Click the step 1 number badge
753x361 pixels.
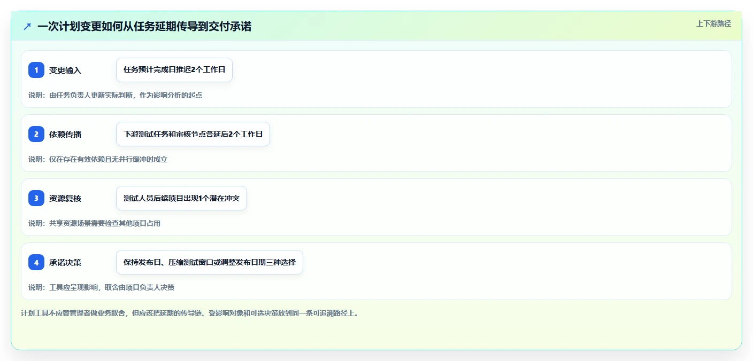36,70
